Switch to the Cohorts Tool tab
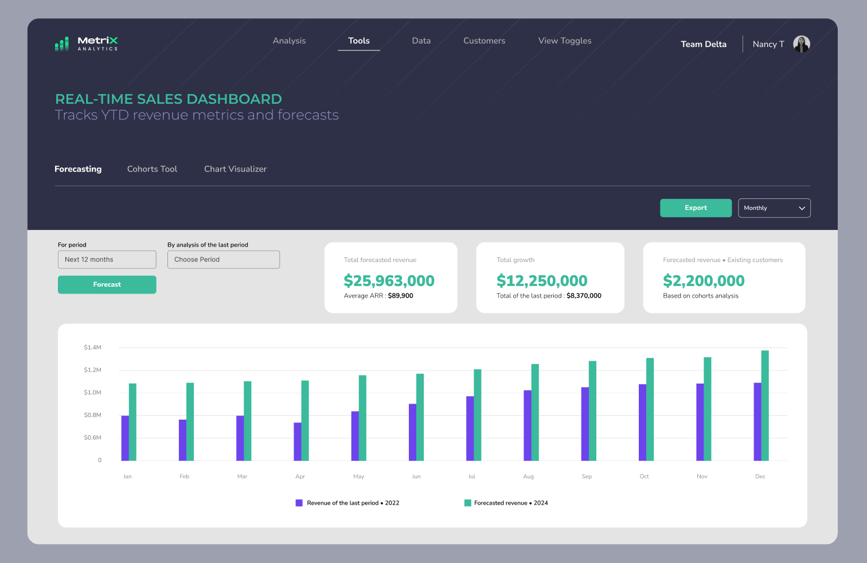Image resolution: width=867 pixels, height=563 pixels. click(x=152, y=169)
